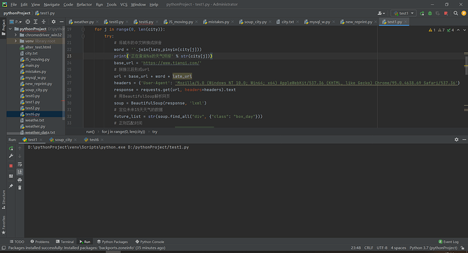This screenshot has width=468, height=253.
Task: Click the pin tab icon in Run panel
Action: click(11, 186)
